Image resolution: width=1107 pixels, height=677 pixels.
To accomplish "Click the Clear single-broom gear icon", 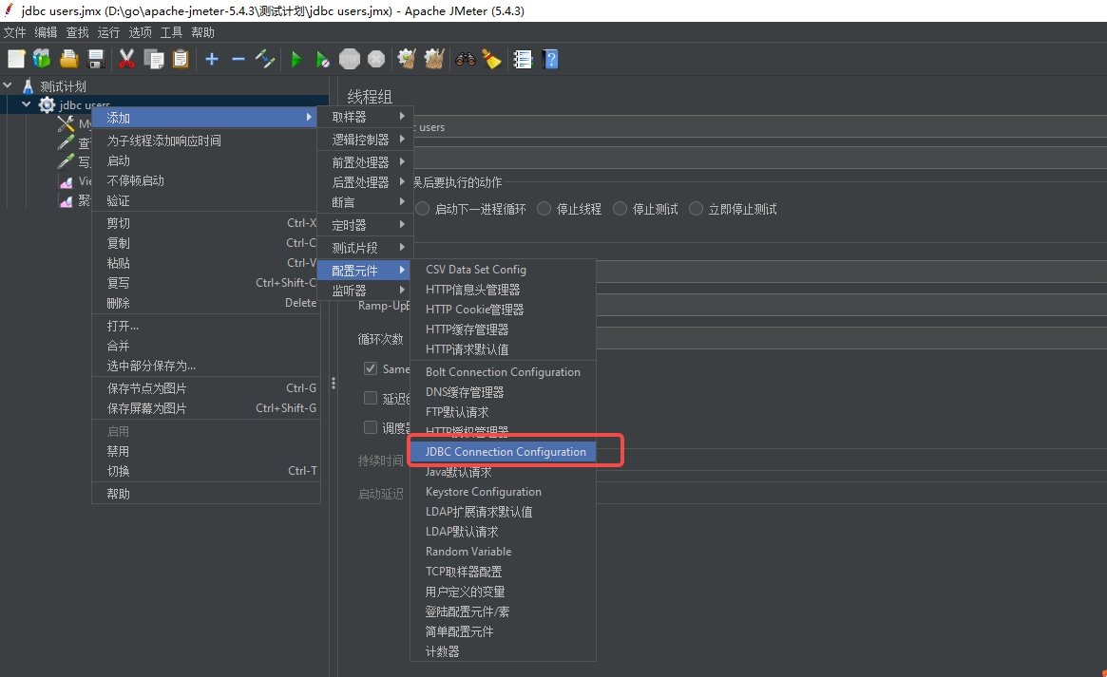I will [407, 59].
